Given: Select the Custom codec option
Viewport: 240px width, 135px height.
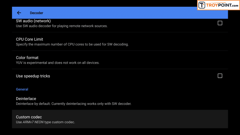Looking at the screenshot, I should (x=29, y=117).
